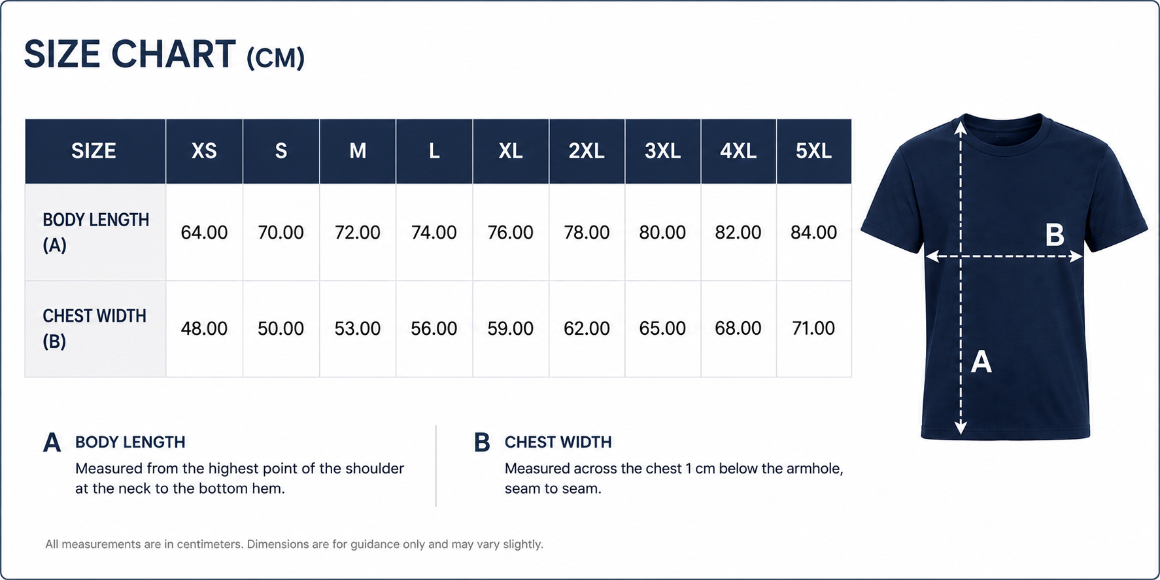Image resolution: width=1160 pixels, height=580 pixels.
Task: Select the XS size column header
Action: click(204, 151)
